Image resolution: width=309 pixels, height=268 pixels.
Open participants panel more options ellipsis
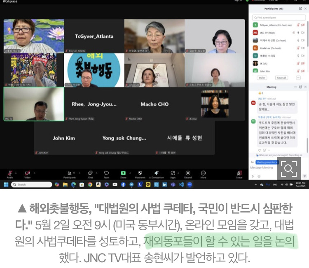[298, 78]
